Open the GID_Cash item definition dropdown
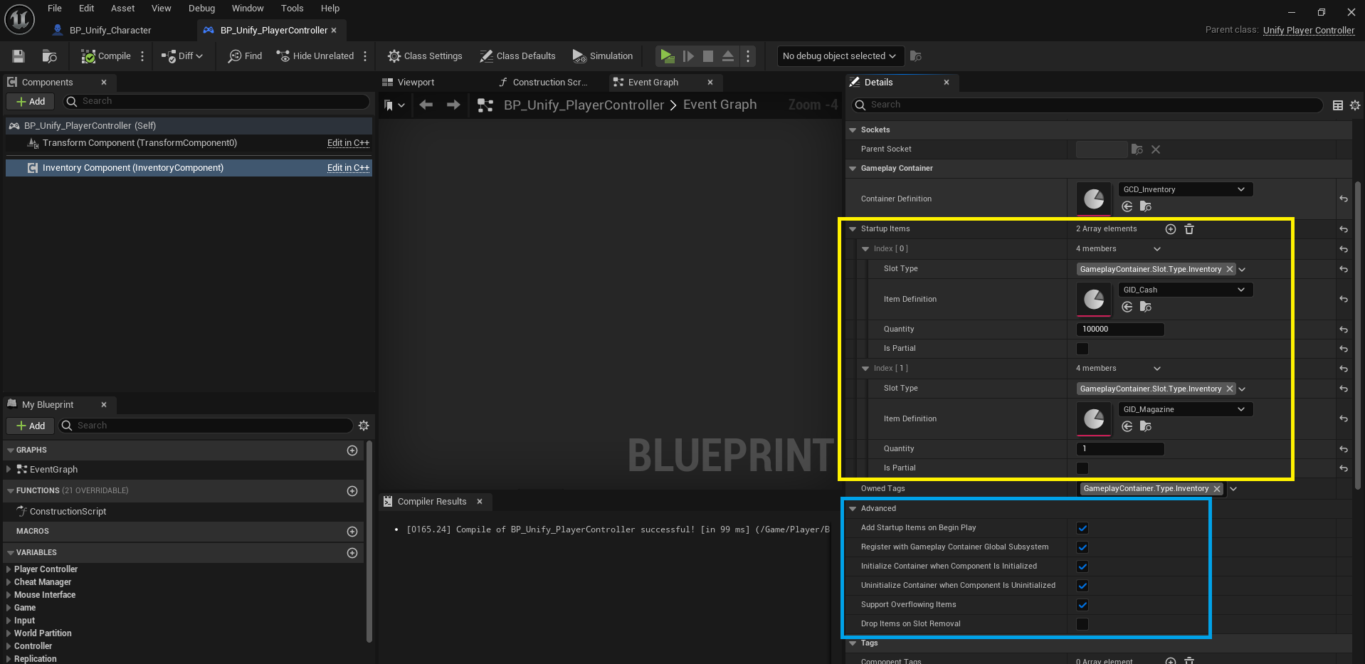The height and width of the screenshot is (664, 1365). 1186,290
